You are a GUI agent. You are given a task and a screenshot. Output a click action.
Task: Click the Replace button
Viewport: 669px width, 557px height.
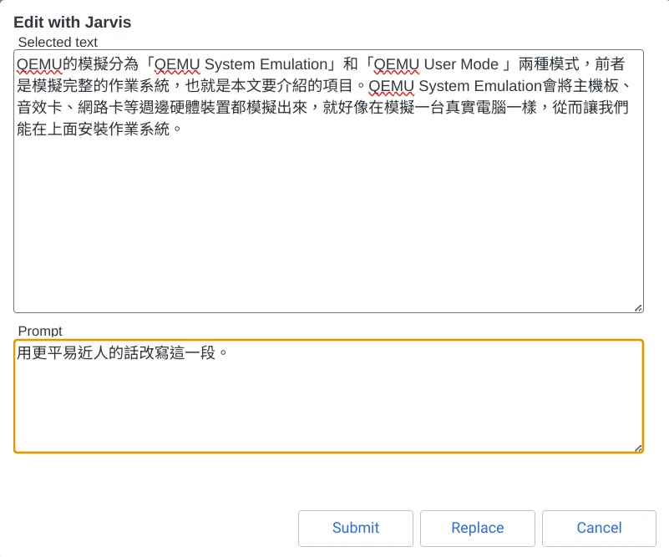click(477, 528)
